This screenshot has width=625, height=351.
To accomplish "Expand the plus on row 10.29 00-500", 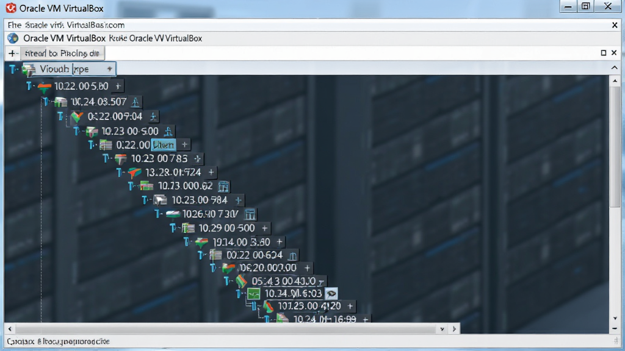I will point(264,228).
